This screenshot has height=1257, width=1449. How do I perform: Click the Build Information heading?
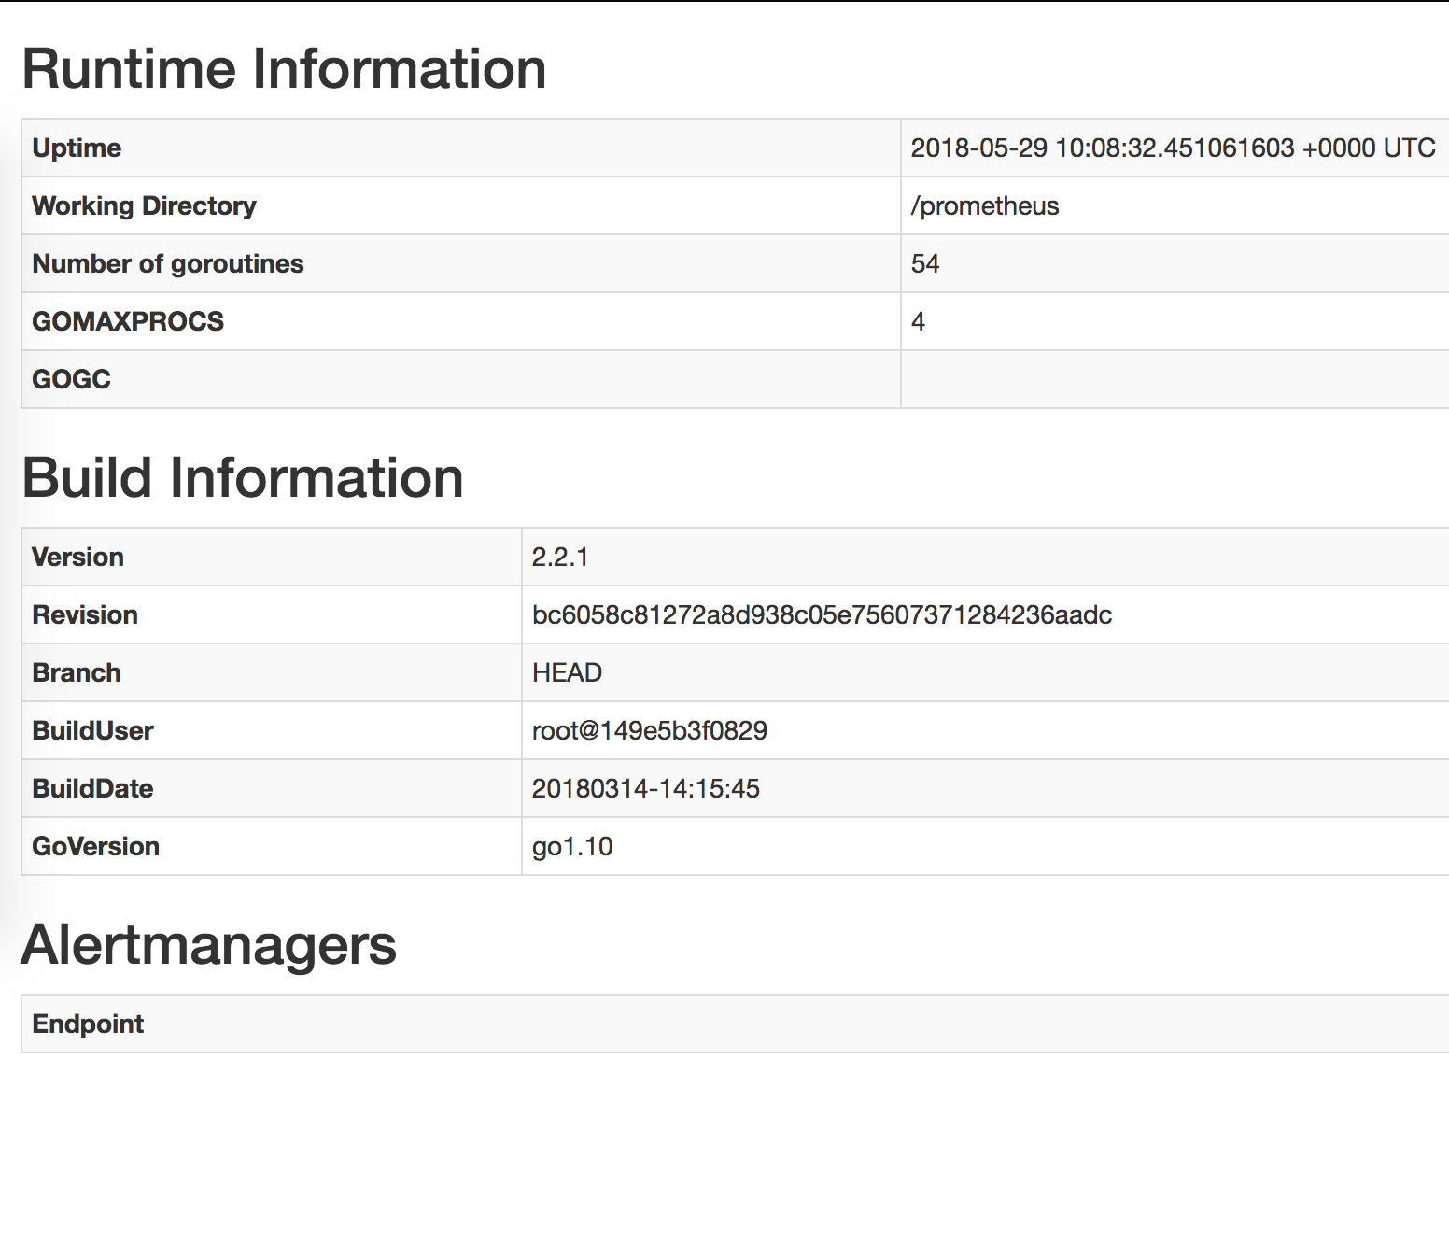pos(243,478)
